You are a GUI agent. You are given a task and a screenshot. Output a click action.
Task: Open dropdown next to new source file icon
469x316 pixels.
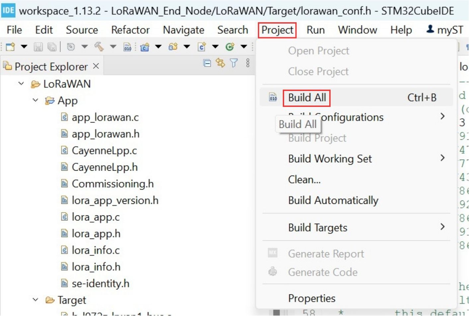tap(215, 47)
